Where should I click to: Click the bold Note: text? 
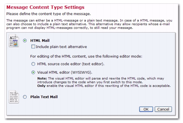pos(42,78)
